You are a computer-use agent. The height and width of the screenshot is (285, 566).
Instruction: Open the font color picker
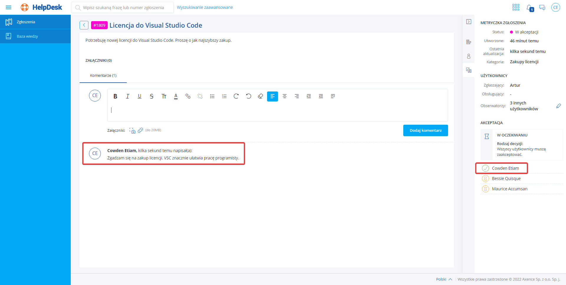point(176,96)
